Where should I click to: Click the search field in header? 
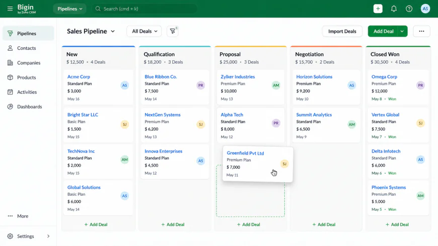pos(144,9)
